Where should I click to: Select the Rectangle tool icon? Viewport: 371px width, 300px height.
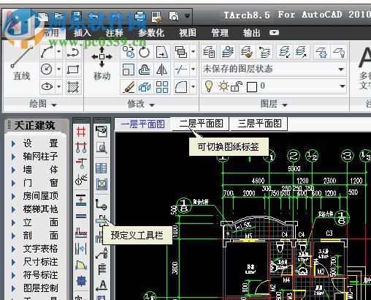73,70
